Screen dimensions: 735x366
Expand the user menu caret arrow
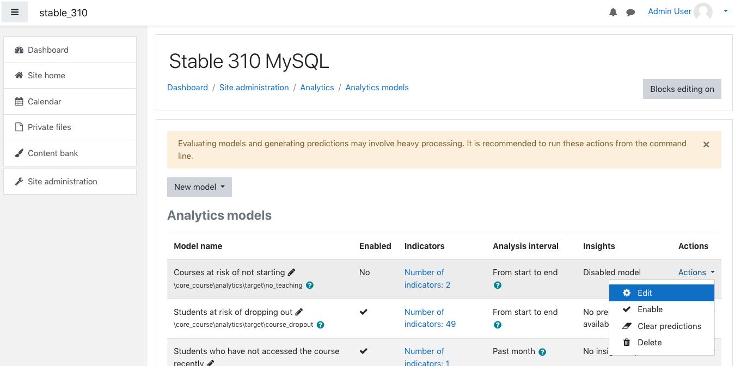(725, 11)
